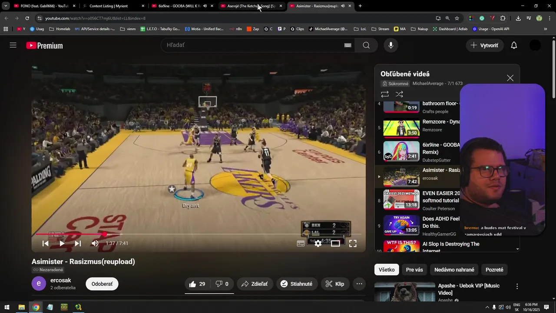Open YouTube notifications bell
The height and width of the screenshot is (313, 556).
coord(514,45)
